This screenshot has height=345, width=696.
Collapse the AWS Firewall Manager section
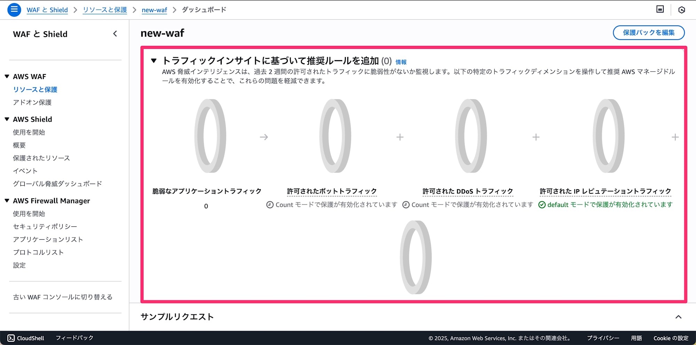pyautogui.click(x=7, y=201)
